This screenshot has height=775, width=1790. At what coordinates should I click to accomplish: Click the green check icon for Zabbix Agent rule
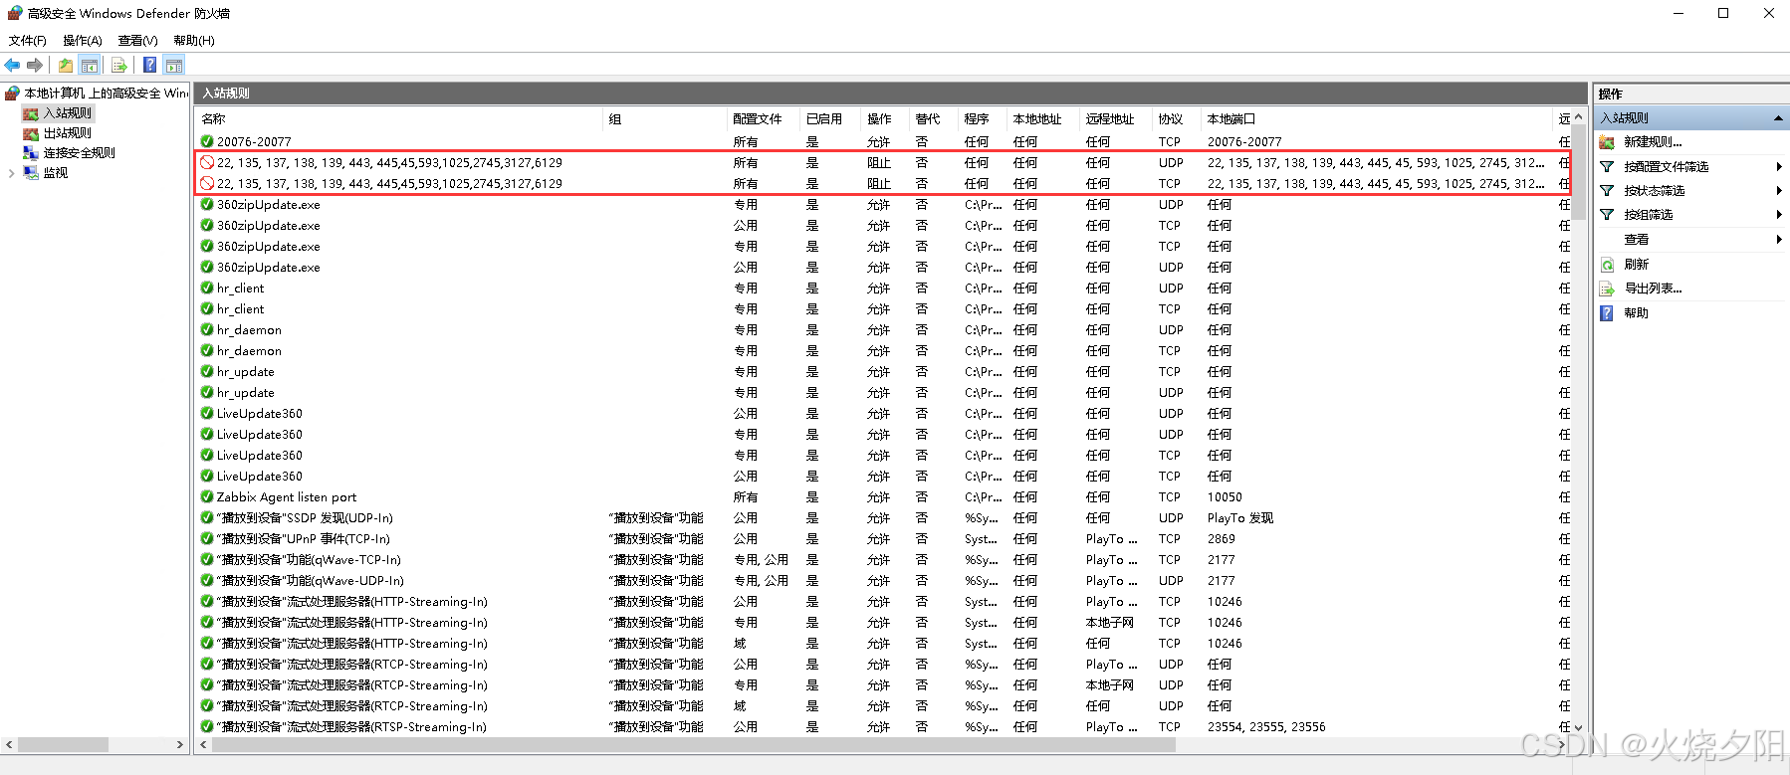tap(207, 496)
